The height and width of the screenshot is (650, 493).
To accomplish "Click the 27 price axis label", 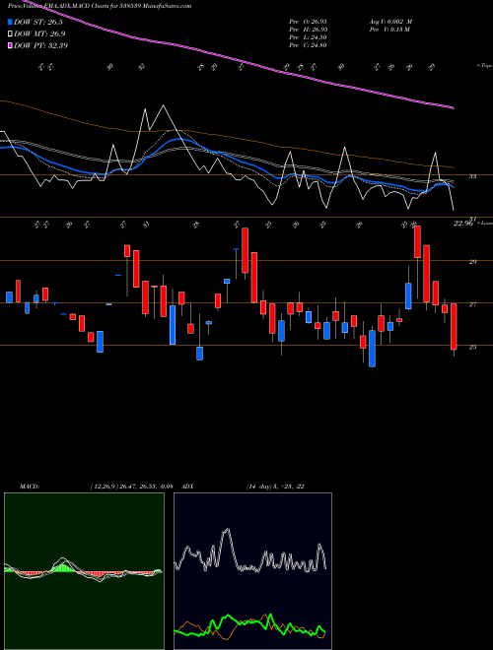I will [472, 304].
